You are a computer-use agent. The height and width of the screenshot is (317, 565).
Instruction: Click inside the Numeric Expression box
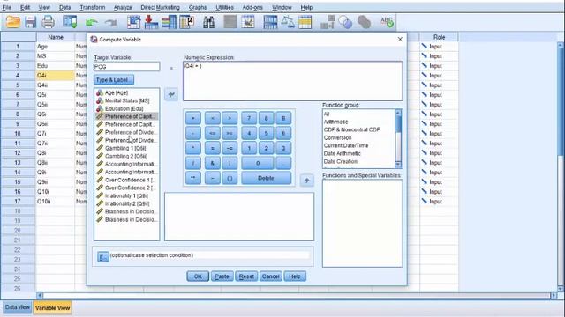point(292,81)
